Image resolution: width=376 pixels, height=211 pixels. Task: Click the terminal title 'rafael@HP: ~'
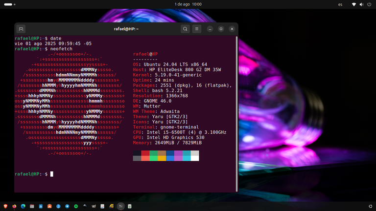tap(126, 29)
